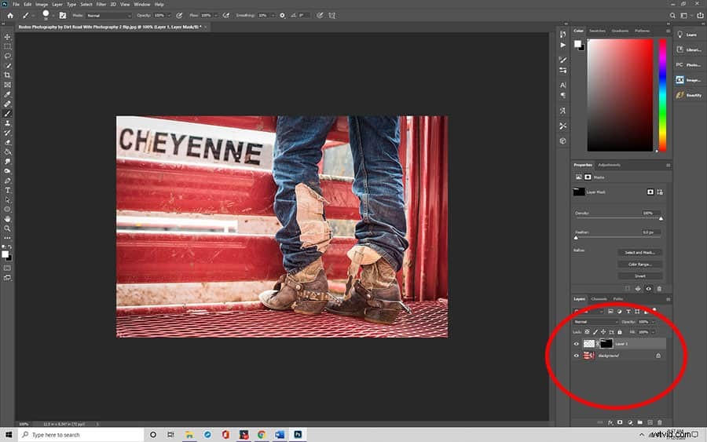Hide the Background layer eye icon
Image resolution: width=707 pixels, height=442 pixels.
(577, 356)
